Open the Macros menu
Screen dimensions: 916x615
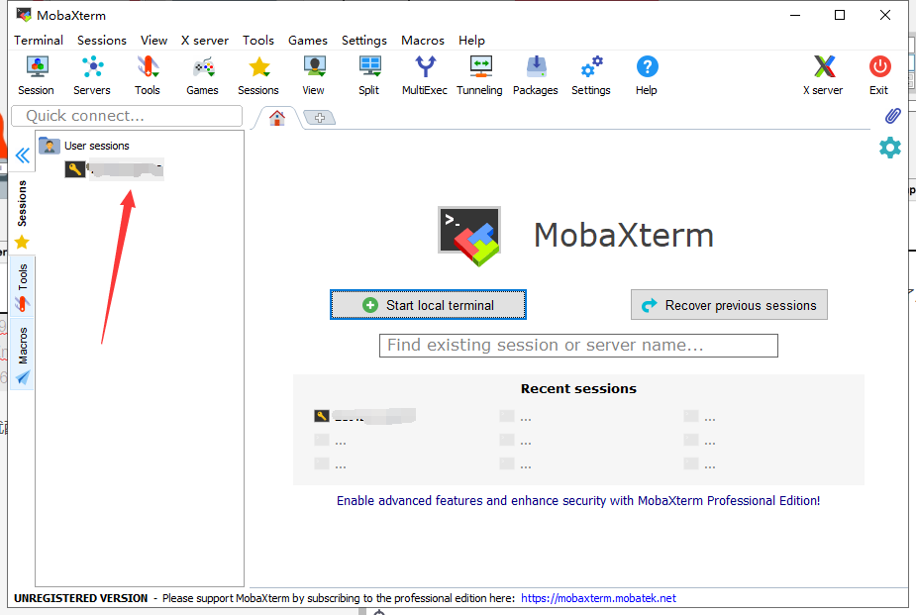pos(423,41)
